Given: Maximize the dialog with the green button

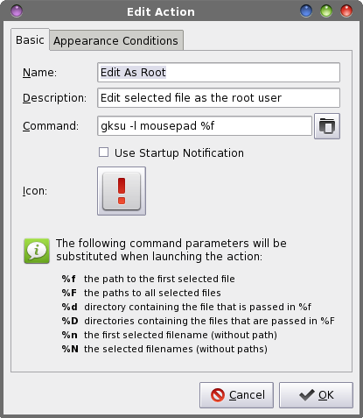Looking at the screenshot, I should coord(326,11).
